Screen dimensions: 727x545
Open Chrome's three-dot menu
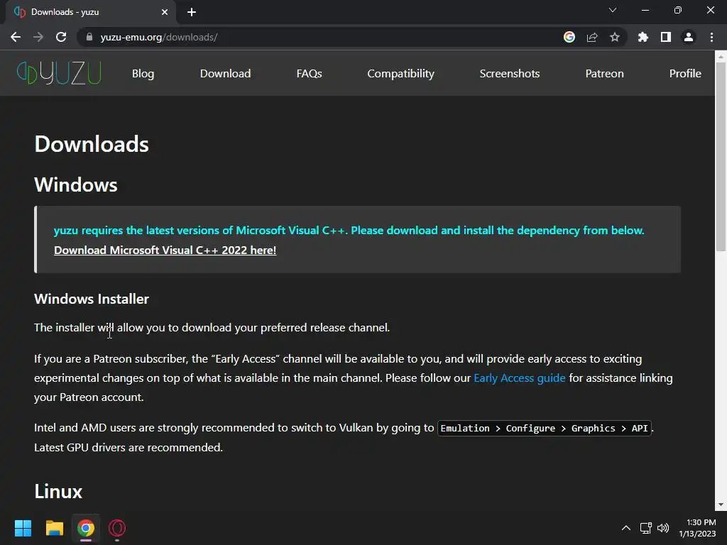point(711,37)
